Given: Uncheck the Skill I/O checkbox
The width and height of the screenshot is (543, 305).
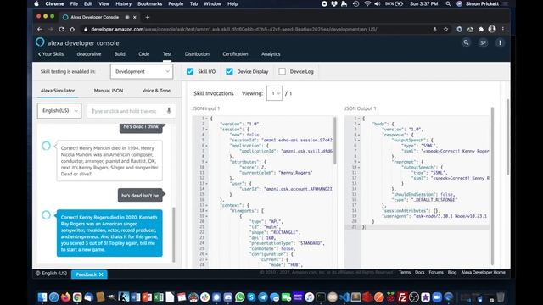Looking at the screenshot, I should (x=190, y=71).
